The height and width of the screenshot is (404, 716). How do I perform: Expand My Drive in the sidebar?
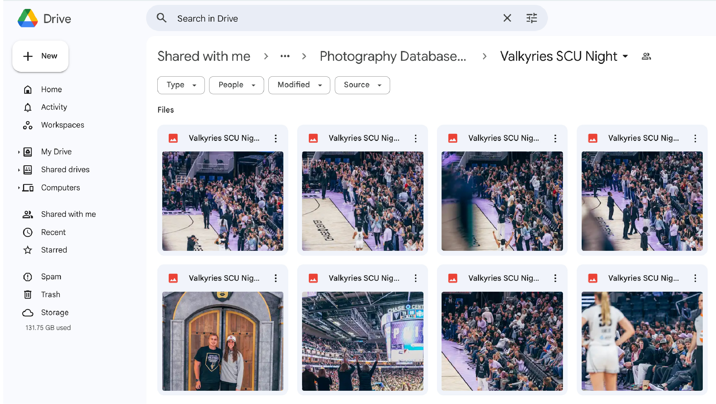[x=19, y=151]
